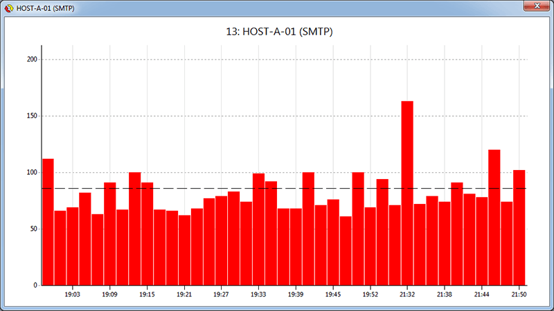Viewport: 554px width, 311px height.
Task: Click the x-axis label 19:39
Action: [296, 294]
